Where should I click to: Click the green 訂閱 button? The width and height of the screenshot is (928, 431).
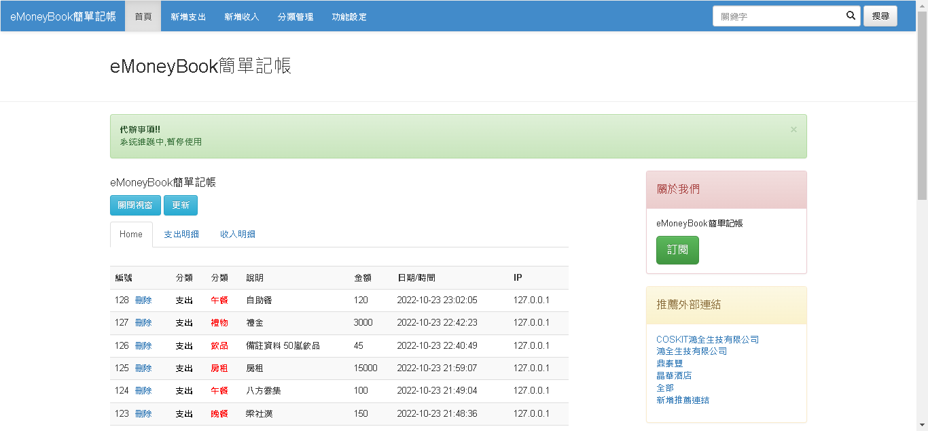tap(677, 250)
